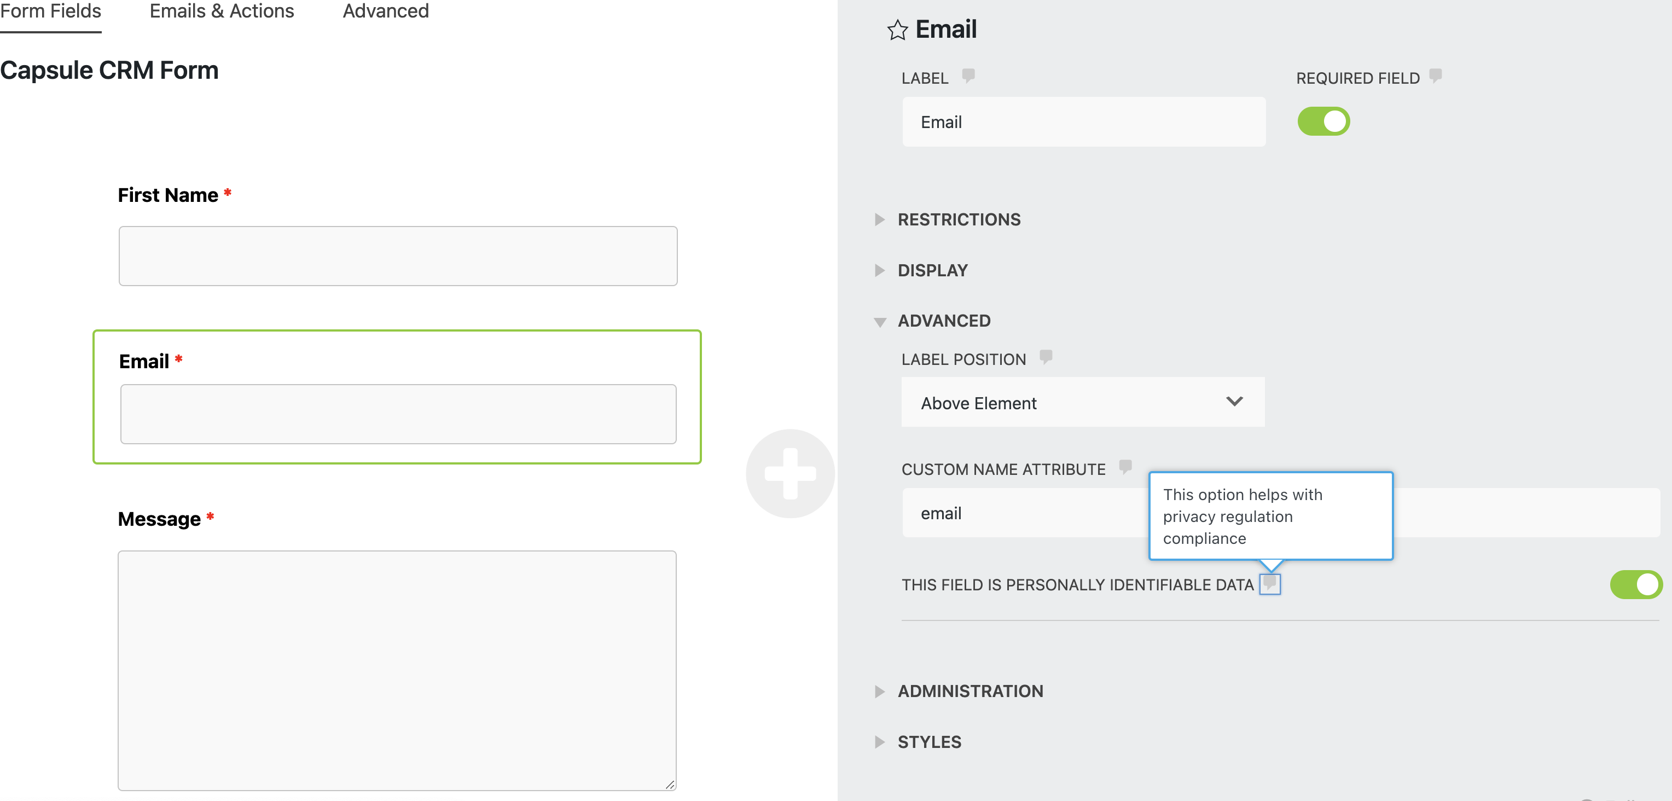Disable the Required Field toggle
The image size is (1672, 801).
coord(1323,121)
